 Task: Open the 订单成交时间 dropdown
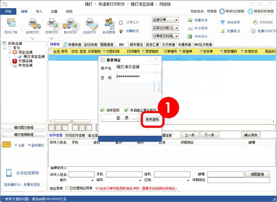[165, 36]
